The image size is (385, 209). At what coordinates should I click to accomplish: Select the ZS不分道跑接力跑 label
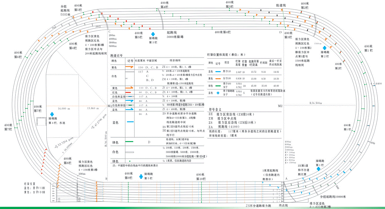pos(258,206)
